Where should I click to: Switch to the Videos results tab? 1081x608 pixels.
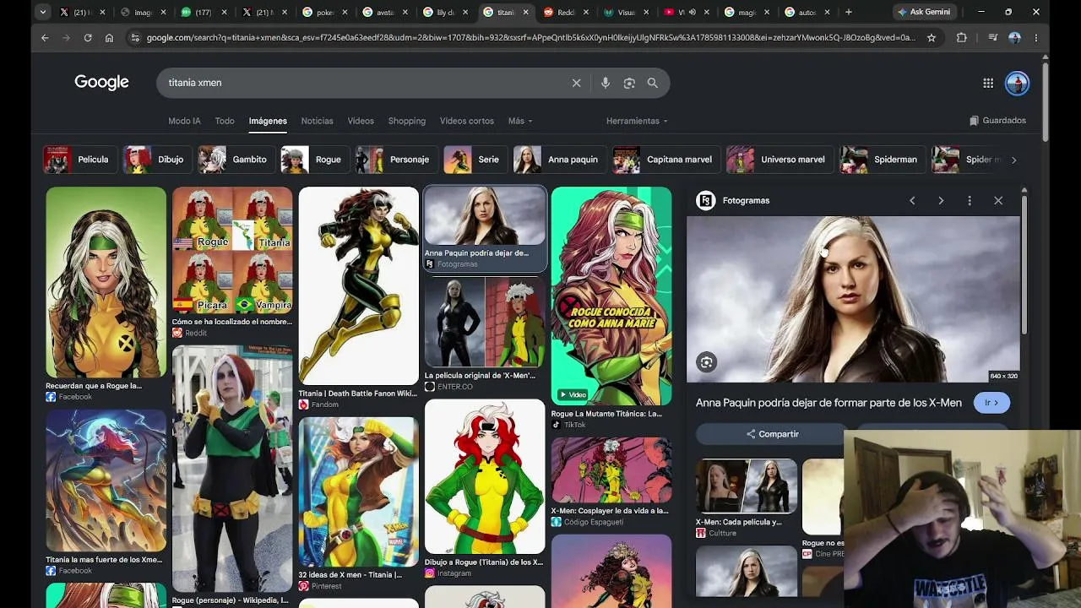[x=361, y=121]
